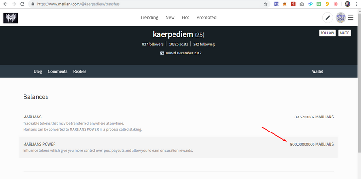The width and height of the screenshot is (361, 179).
Task: Open the Promoted posts feed
Action: click(206, 17)
